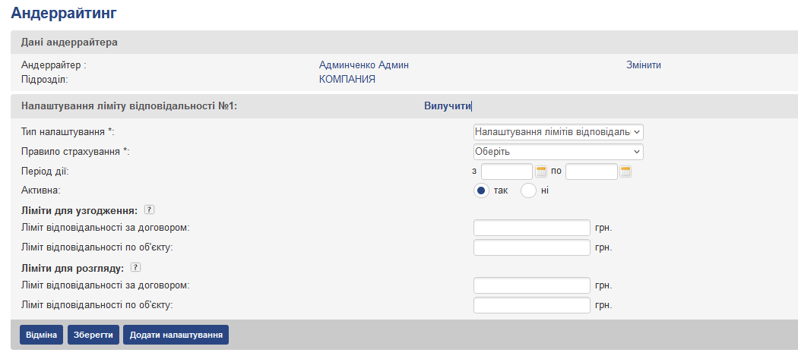Focus the period end date 'по' field
Screen dimensions: 798x359
591,172
